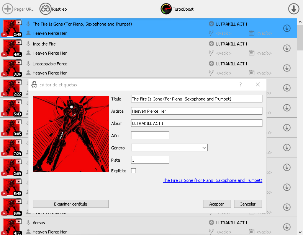This screenshot has width=303, height=235.
Task: Click the album disc icon in 'Into the Fire' row
Action: click(211, 44)
